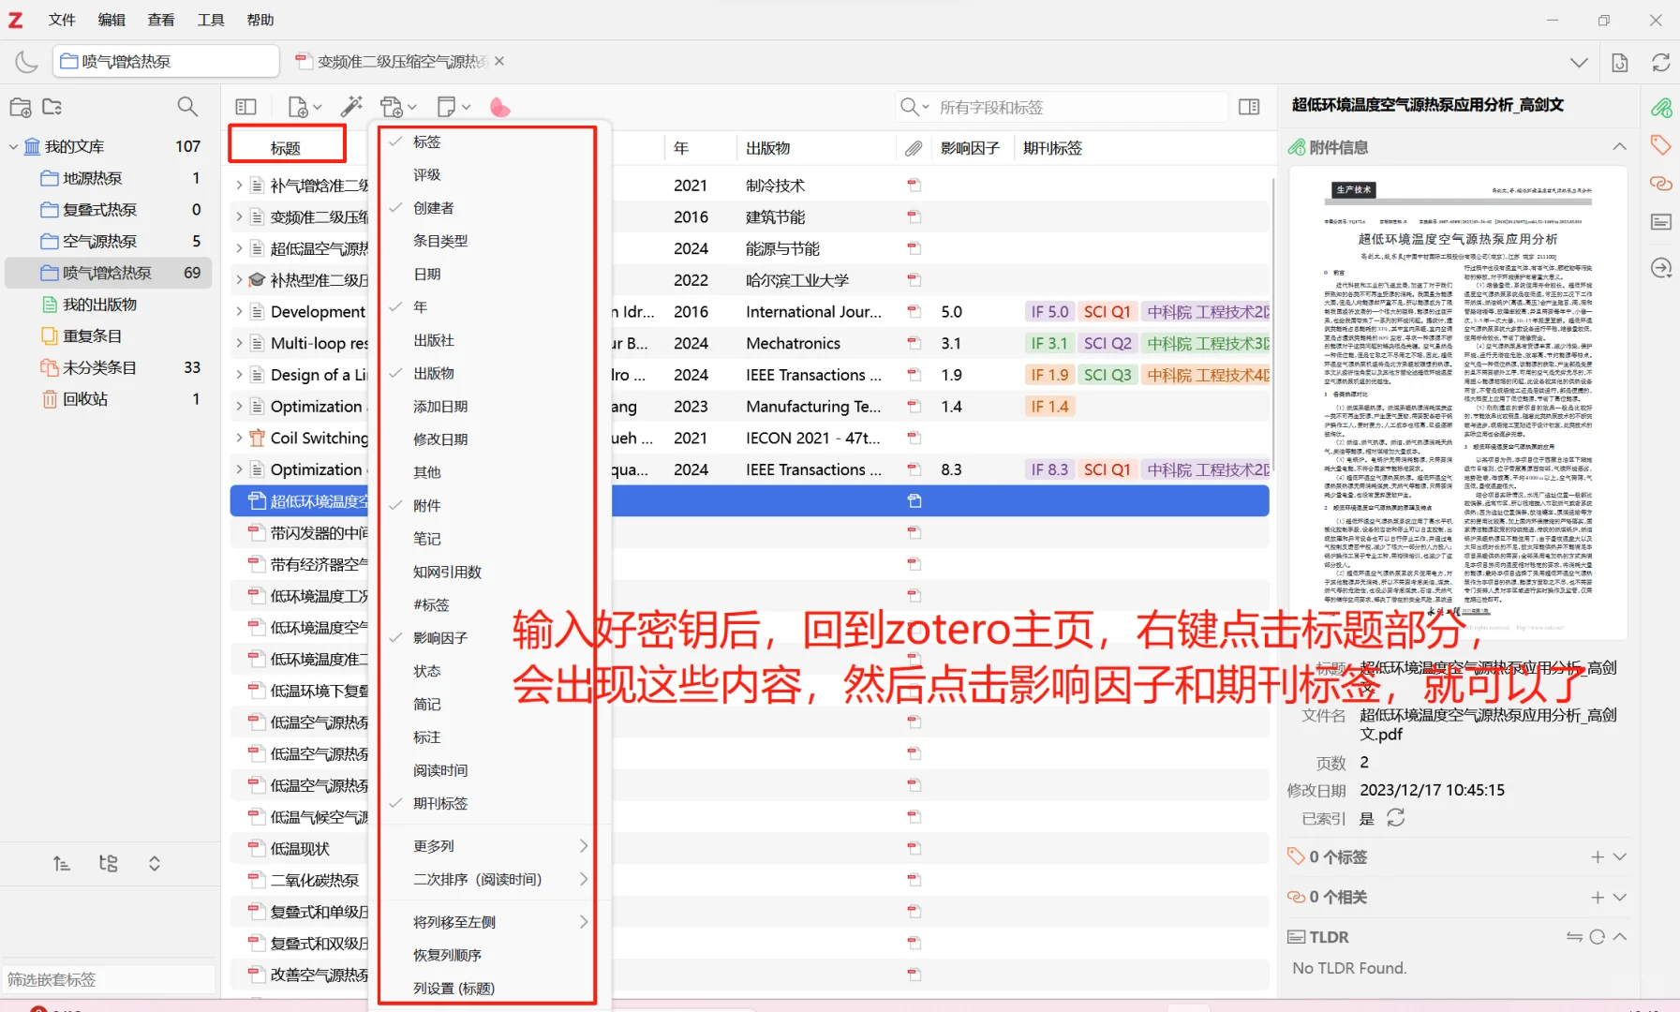The image size is (1680, 1012).
Task: Toggle the item pane layout icon
Action: [1250, 106]
